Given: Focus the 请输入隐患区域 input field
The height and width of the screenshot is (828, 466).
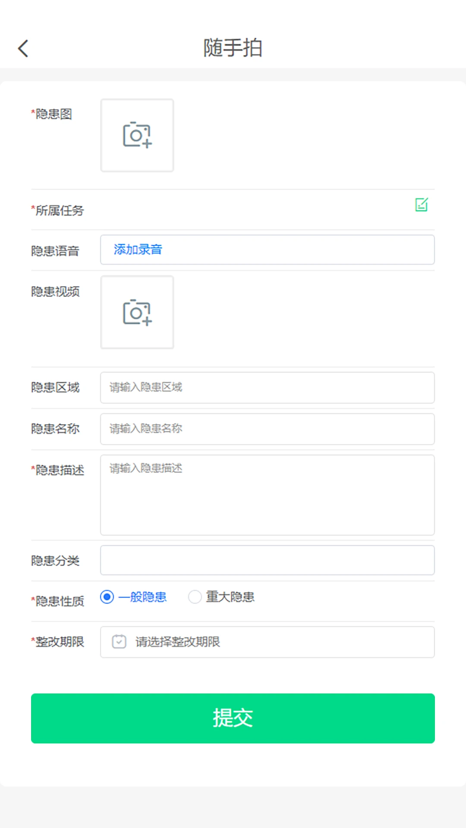Looking at the screenshot, I should pos(267,388).
